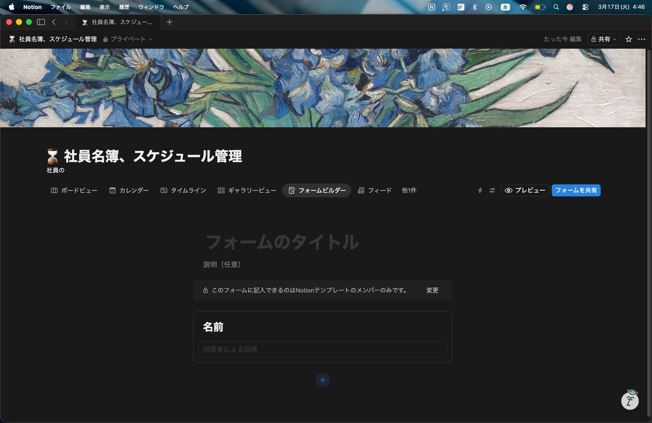
Task: Open view settings sliders icon
Action: point(492,190)
